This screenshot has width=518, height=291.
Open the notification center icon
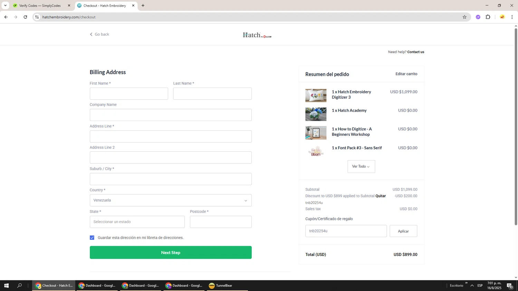click(x=510, y=285)
